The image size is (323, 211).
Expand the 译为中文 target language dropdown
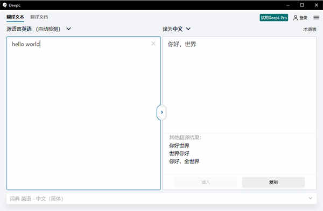point(188,29)
